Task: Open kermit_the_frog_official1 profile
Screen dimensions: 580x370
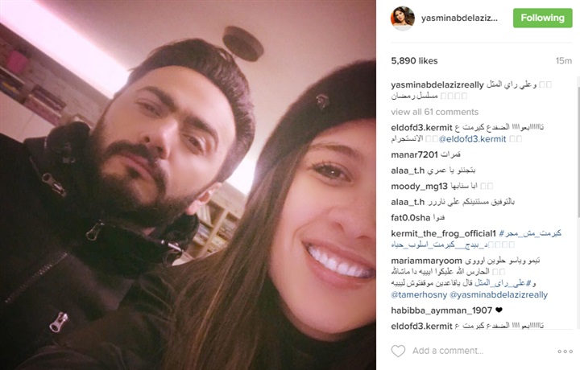Action: point(443,234)
